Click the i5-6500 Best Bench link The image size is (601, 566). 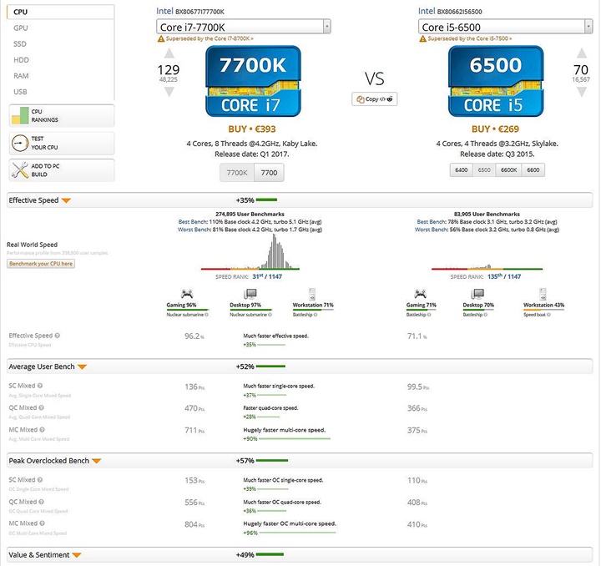[x=432, y=222]
